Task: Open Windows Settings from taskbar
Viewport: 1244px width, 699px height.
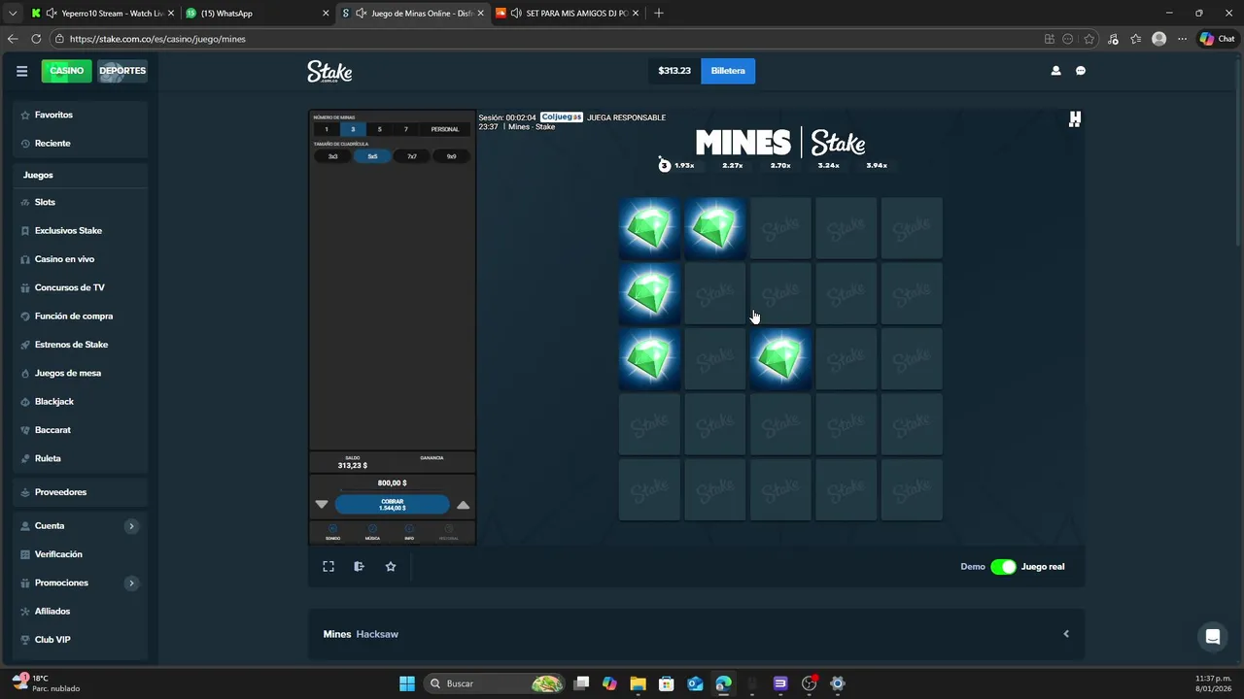Action: pyautogui.click(x=838, y=683)
